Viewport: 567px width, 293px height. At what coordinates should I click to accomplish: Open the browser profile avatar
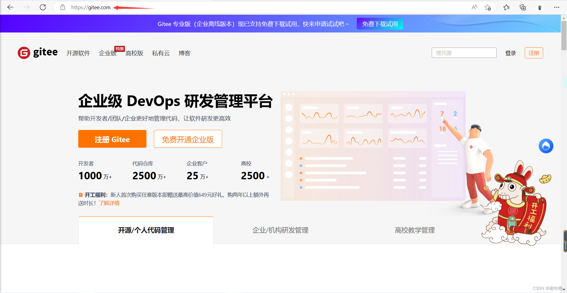point(540,7)
